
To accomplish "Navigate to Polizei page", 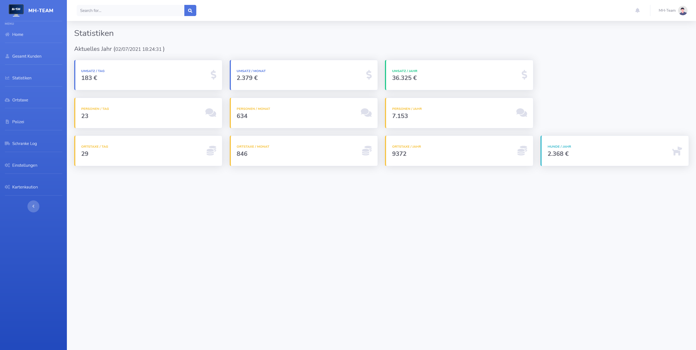I will [x=18, y=122].
